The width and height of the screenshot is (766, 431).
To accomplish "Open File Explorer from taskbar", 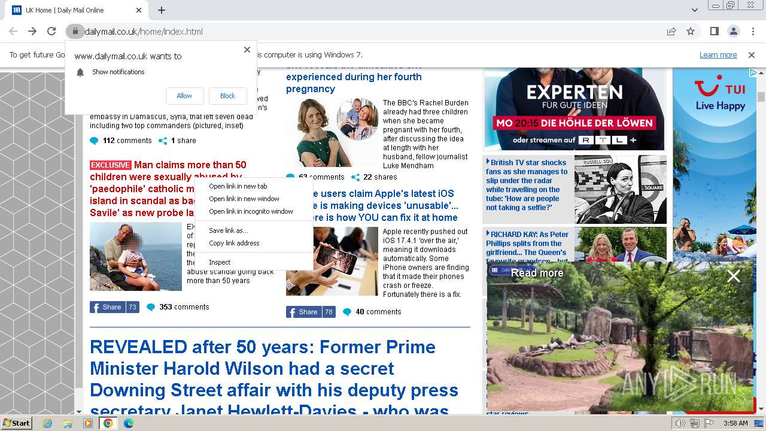I will point(68,423).
